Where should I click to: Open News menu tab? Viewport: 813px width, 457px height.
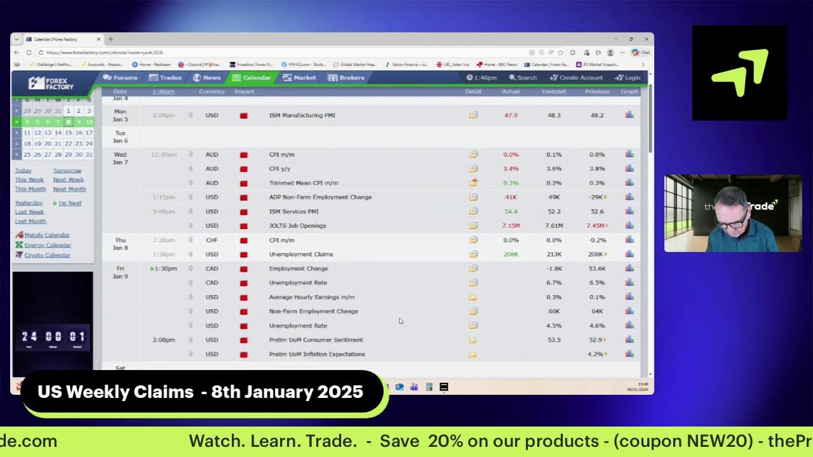(x=207, y=77)
